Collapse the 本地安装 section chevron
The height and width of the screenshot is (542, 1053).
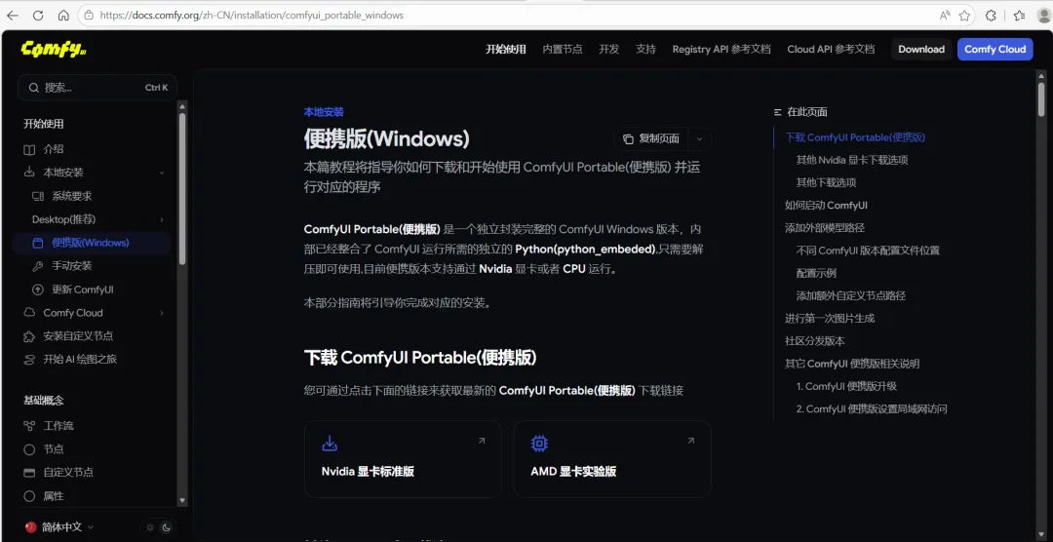[162, 173]
